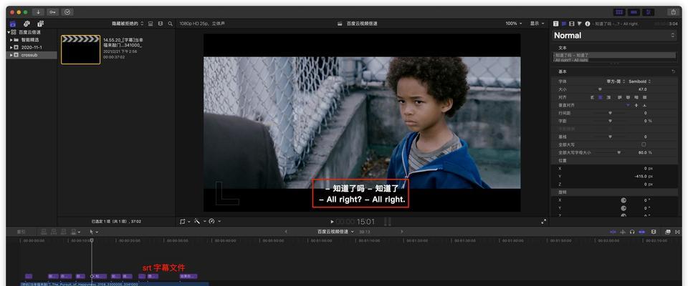Show the effects browser icon

pyautogui.click(x=667, y=232)
